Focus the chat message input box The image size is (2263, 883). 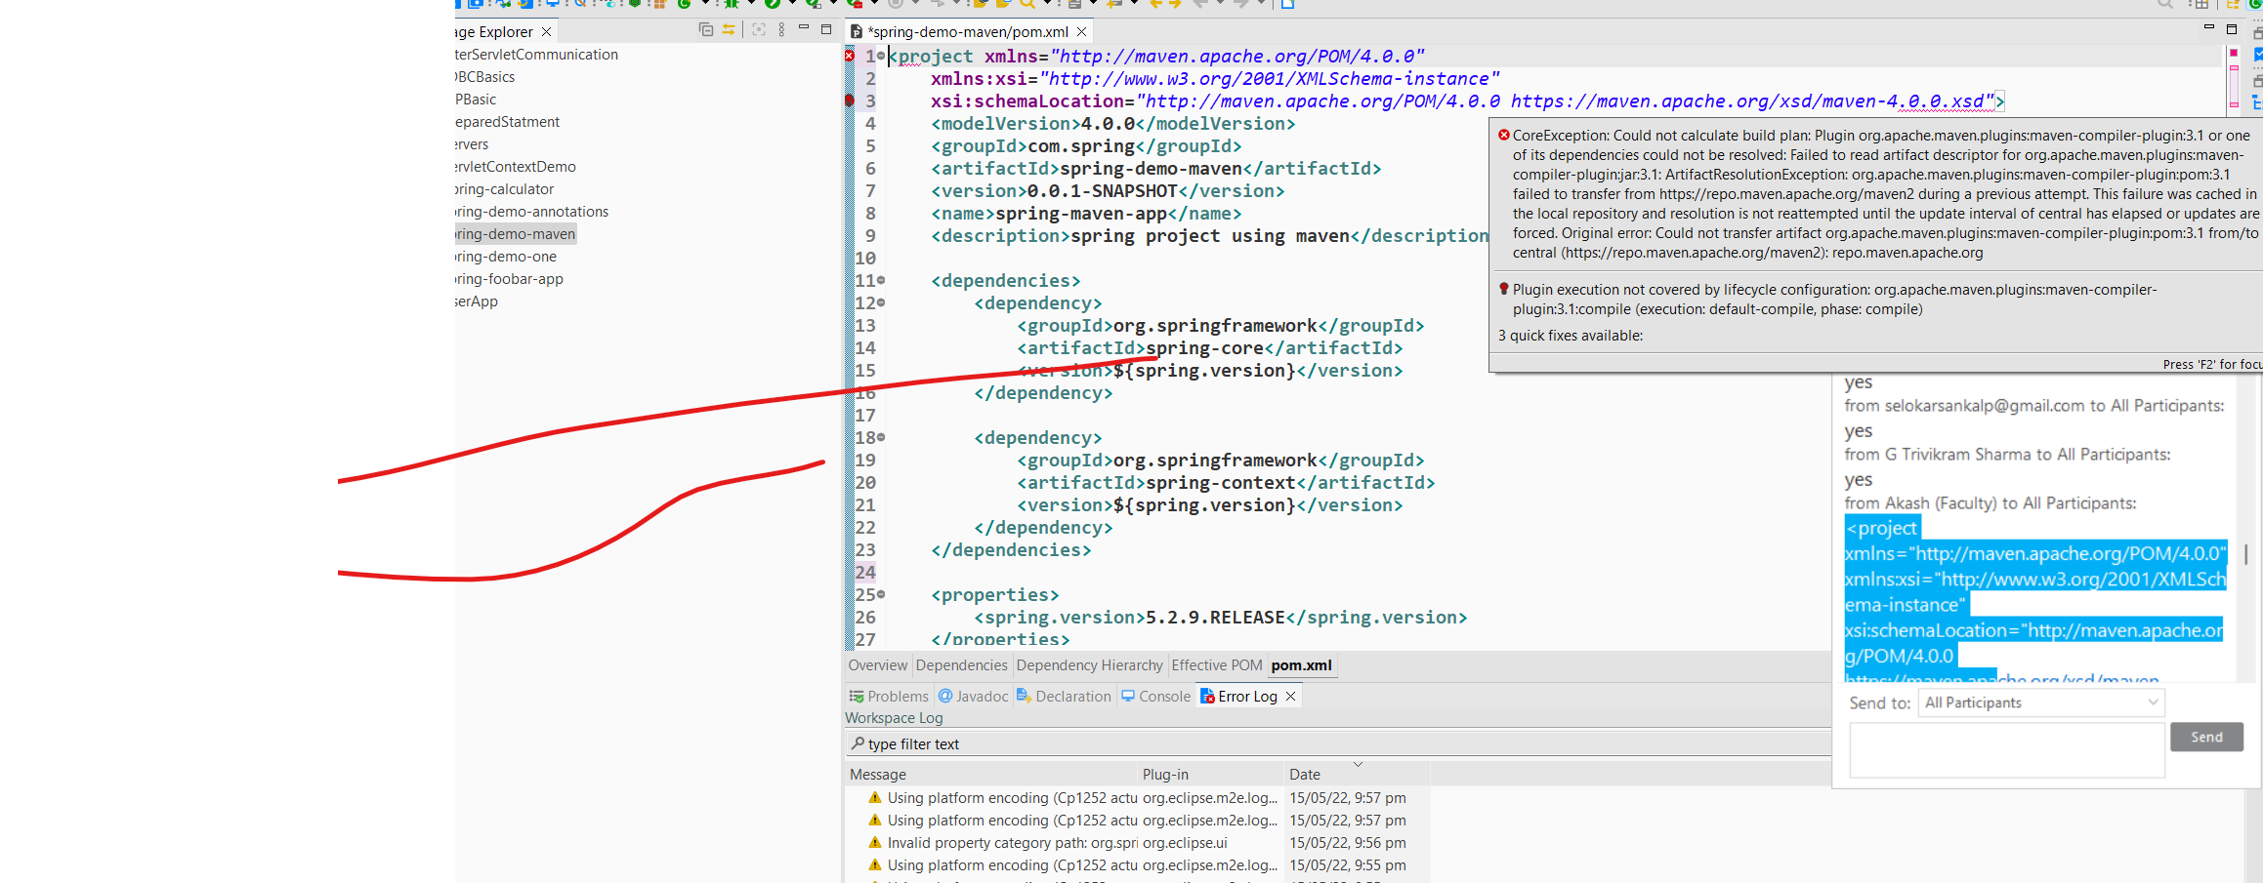pyautogui.click(x=2007, y=749)
